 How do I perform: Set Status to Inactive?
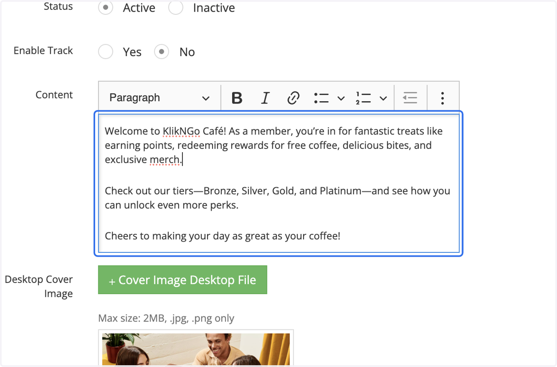pos(176,8)
